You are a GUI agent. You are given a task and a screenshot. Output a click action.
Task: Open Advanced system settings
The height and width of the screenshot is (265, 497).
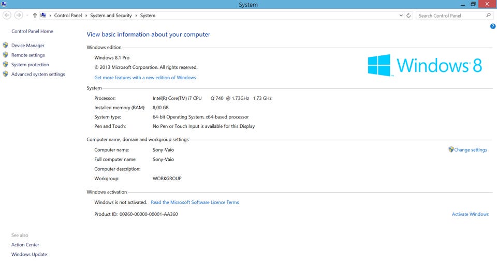point(38,74)
